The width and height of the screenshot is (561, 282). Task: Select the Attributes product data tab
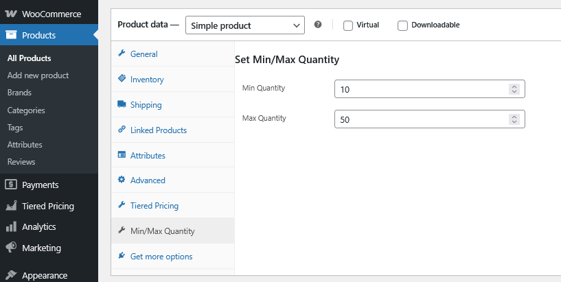(148, 156)
